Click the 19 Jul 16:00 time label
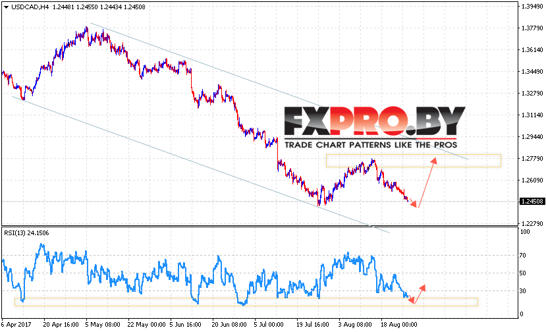Screen dimensions: 546x332 (x=313, y=325)
